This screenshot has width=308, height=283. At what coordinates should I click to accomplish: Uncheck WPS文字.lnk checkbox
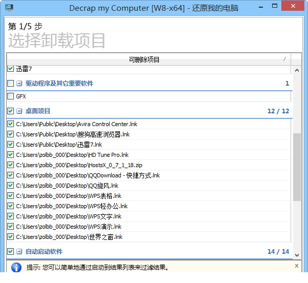click(10, 216)
